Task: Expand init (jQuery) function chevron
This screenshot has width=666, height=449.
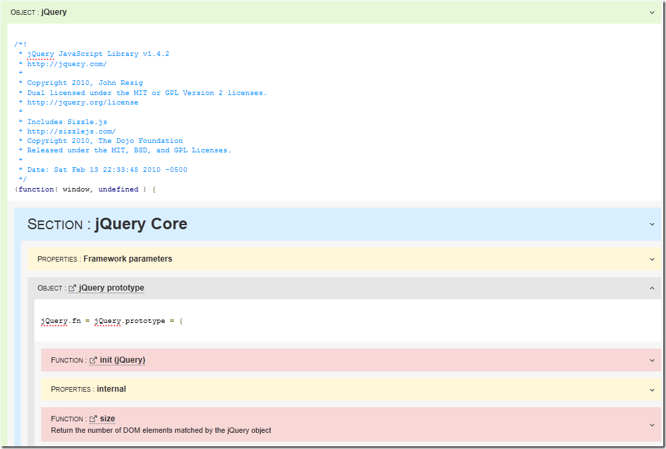Action: click(x=651, y=360)
